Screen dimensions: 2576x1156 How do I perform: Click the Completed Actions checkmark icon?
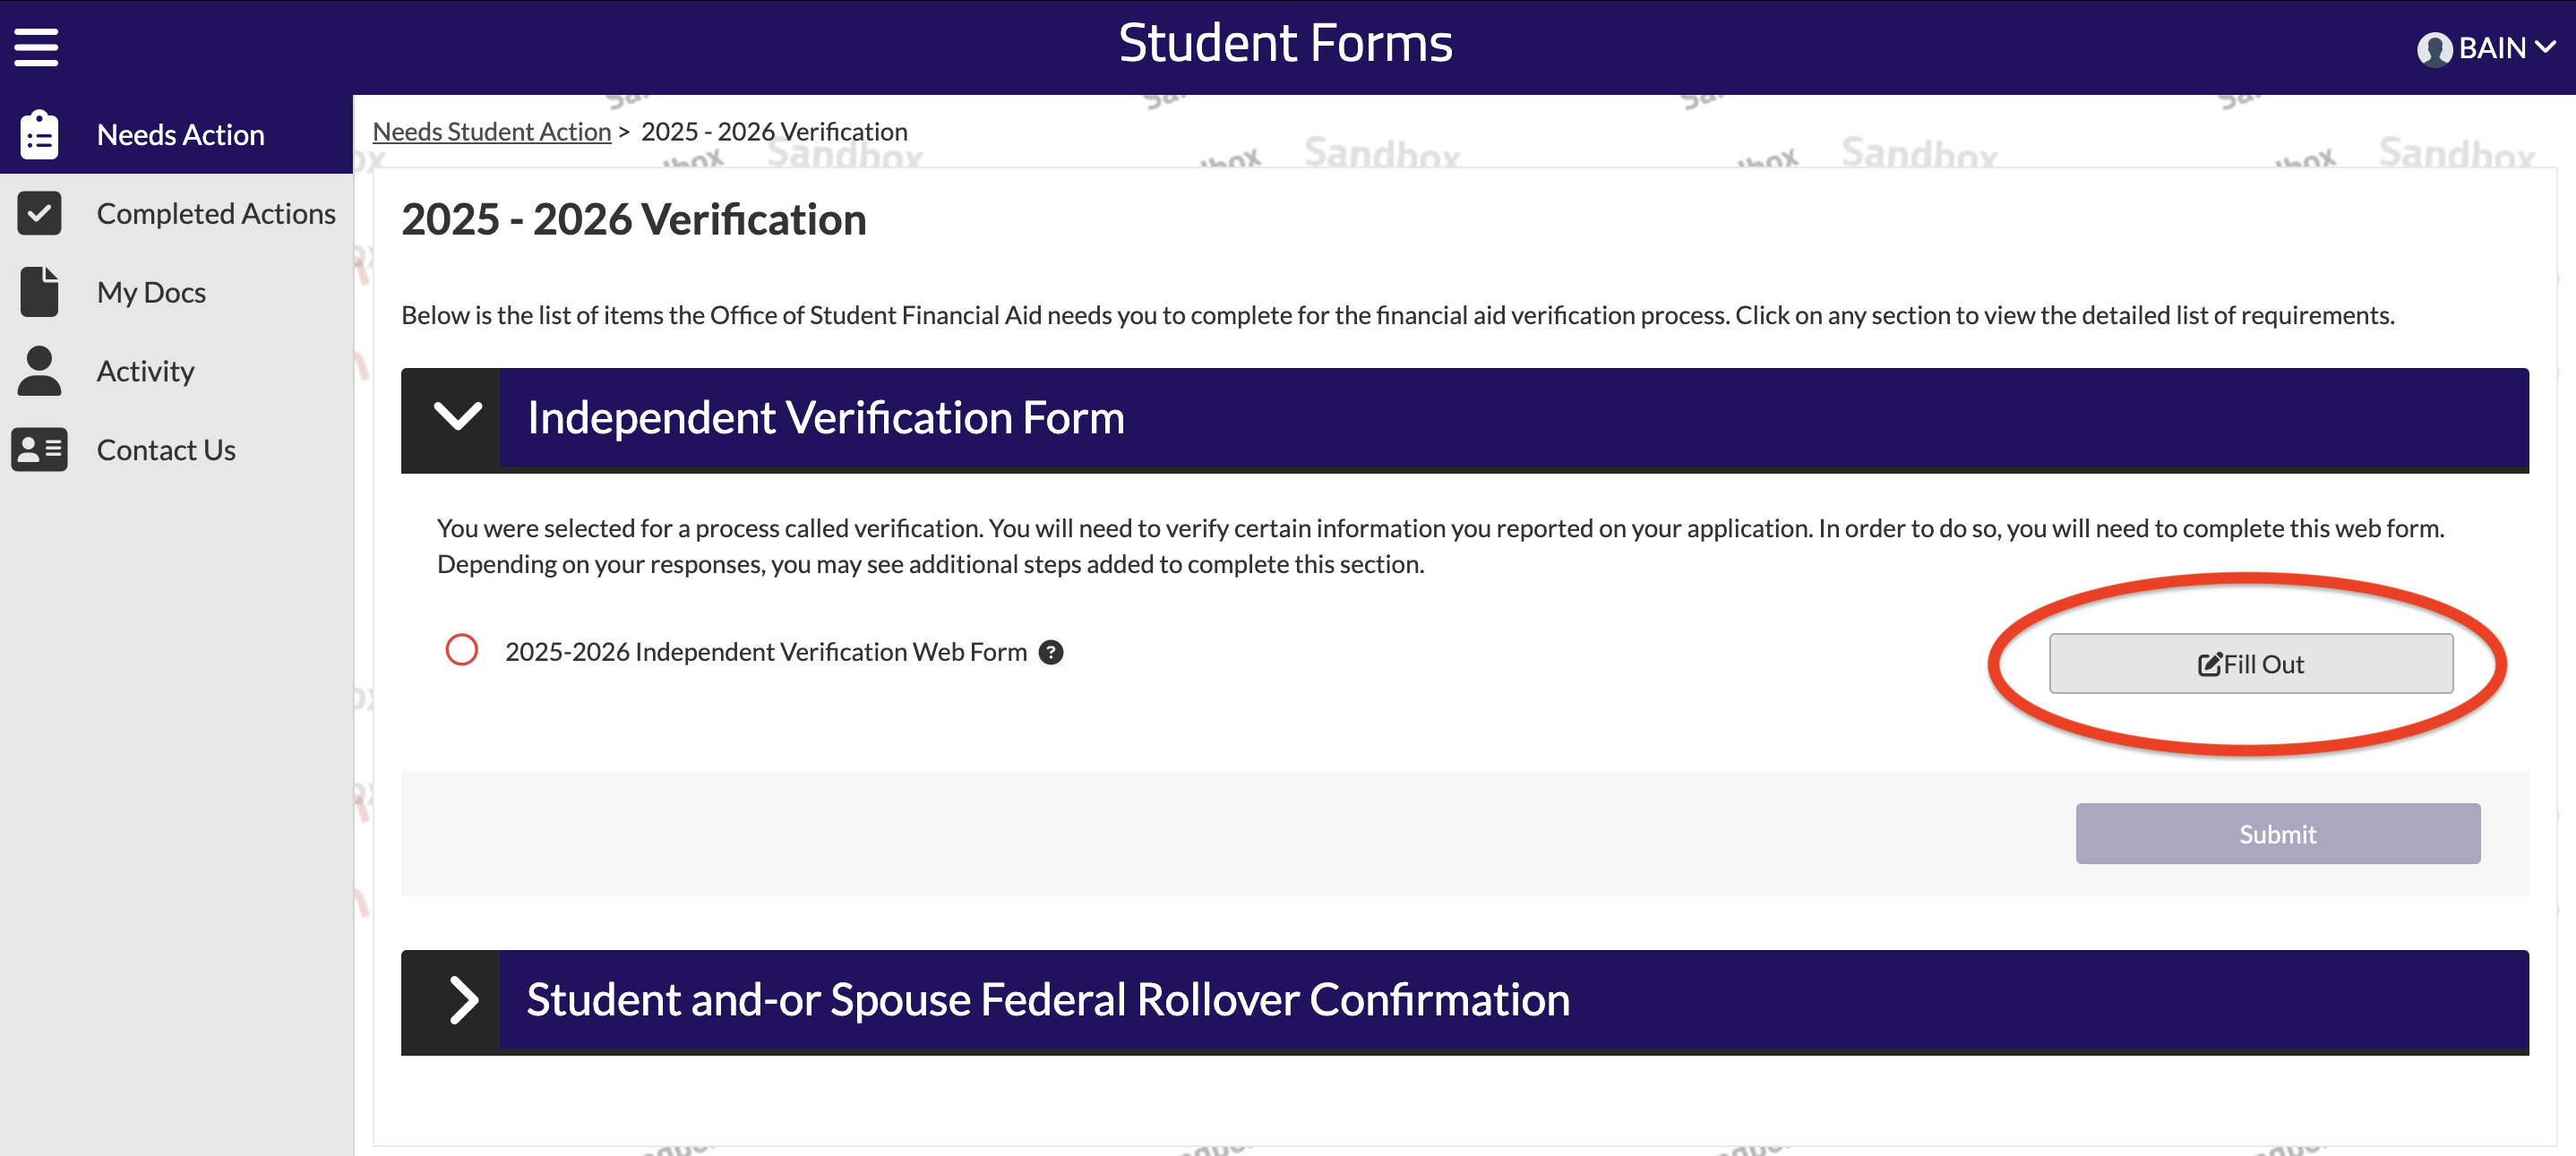point(39,213)
